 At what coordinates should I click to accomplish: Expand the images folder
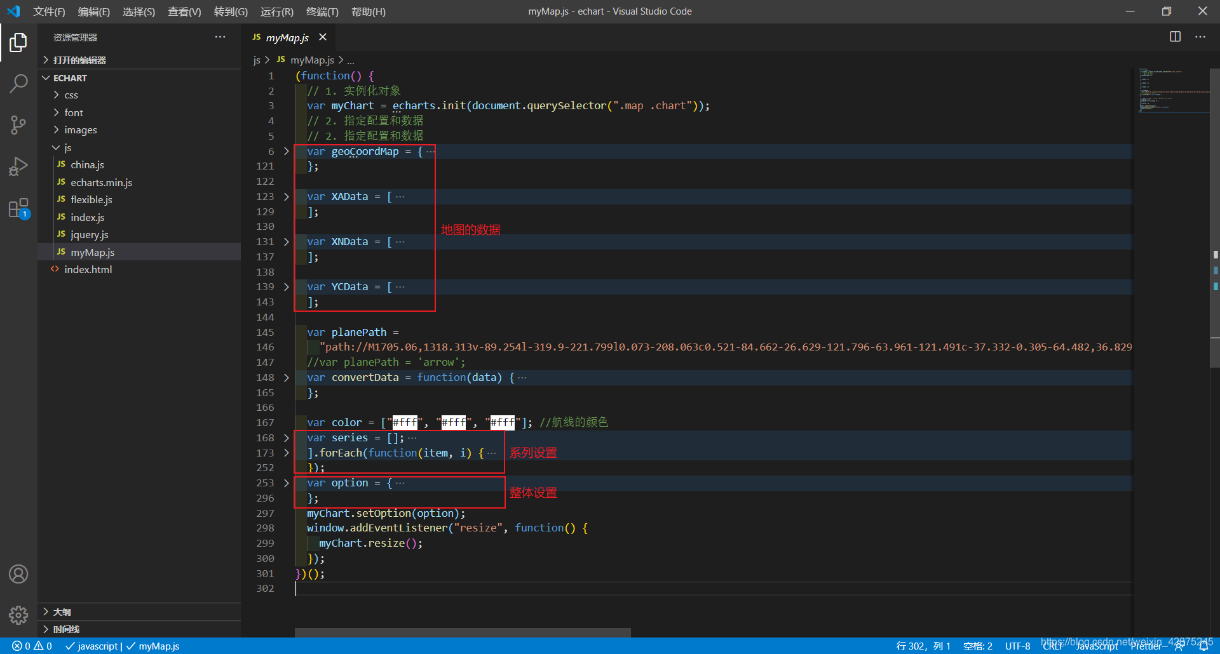point(139,130)
